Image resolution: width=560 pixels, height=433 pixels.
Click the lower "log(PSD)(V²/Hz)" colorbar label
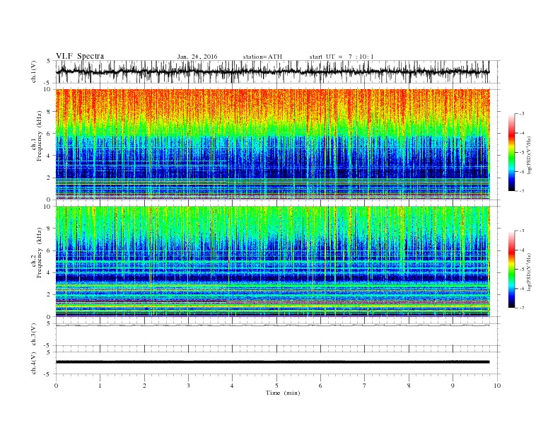529,272
